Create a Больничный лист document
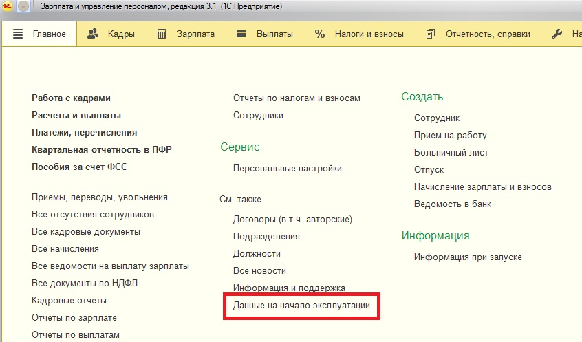Screen dimensions: 582x342 pyautogui.click(x=451, y=153)
